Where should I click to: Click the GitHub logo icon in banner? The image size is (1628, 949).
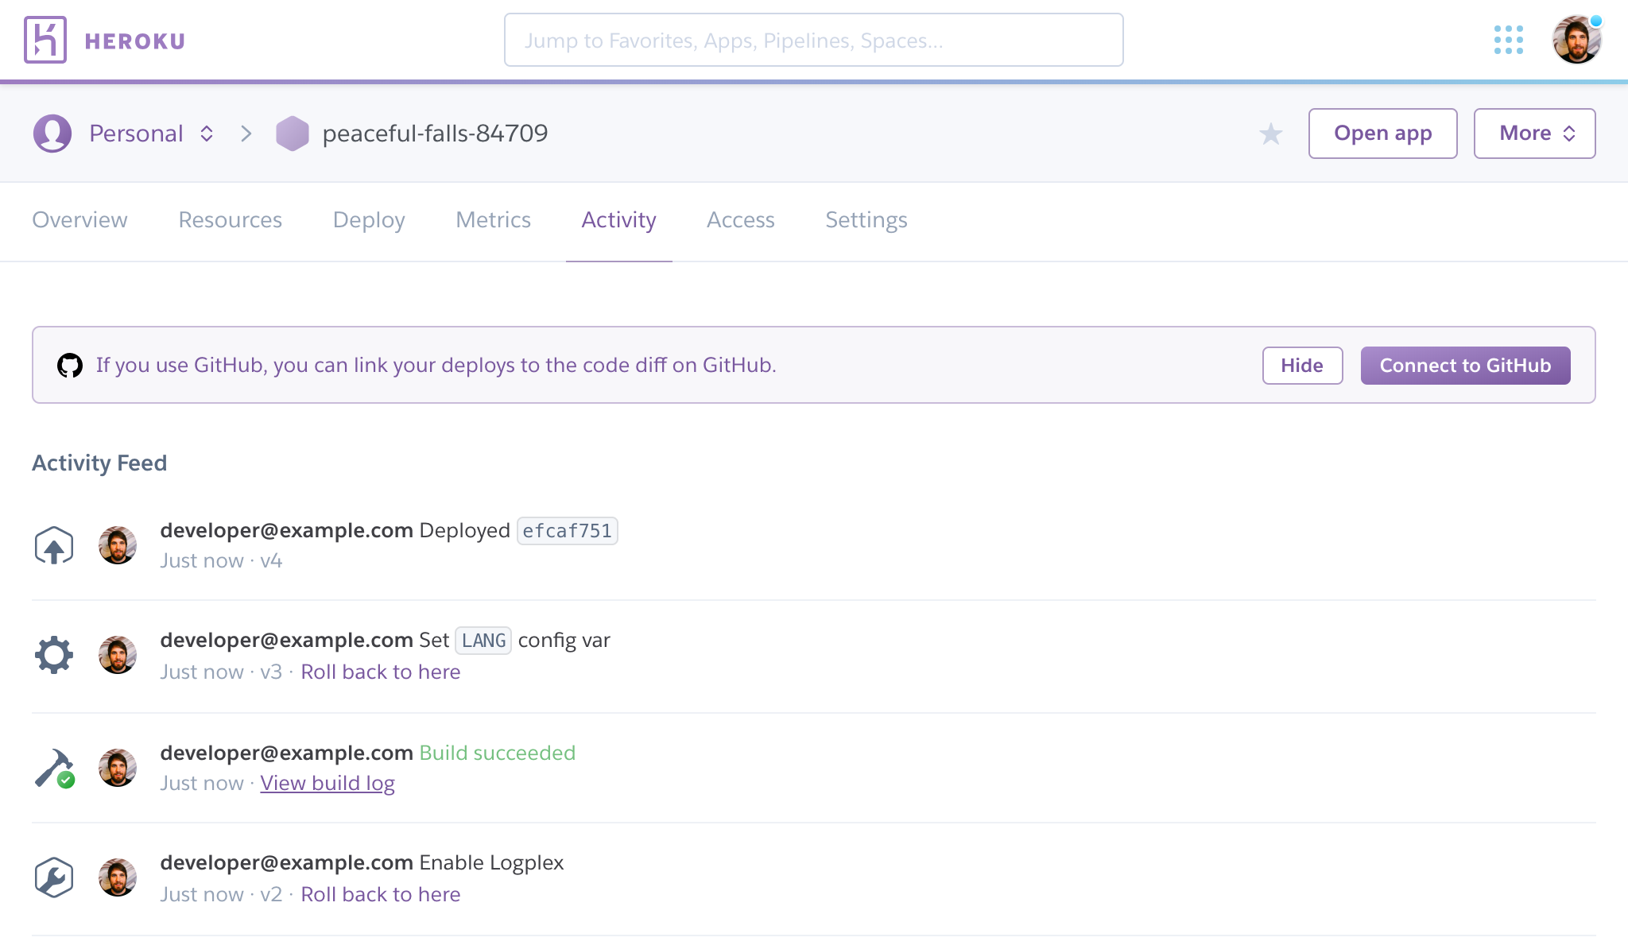click(x=70, y=365)
